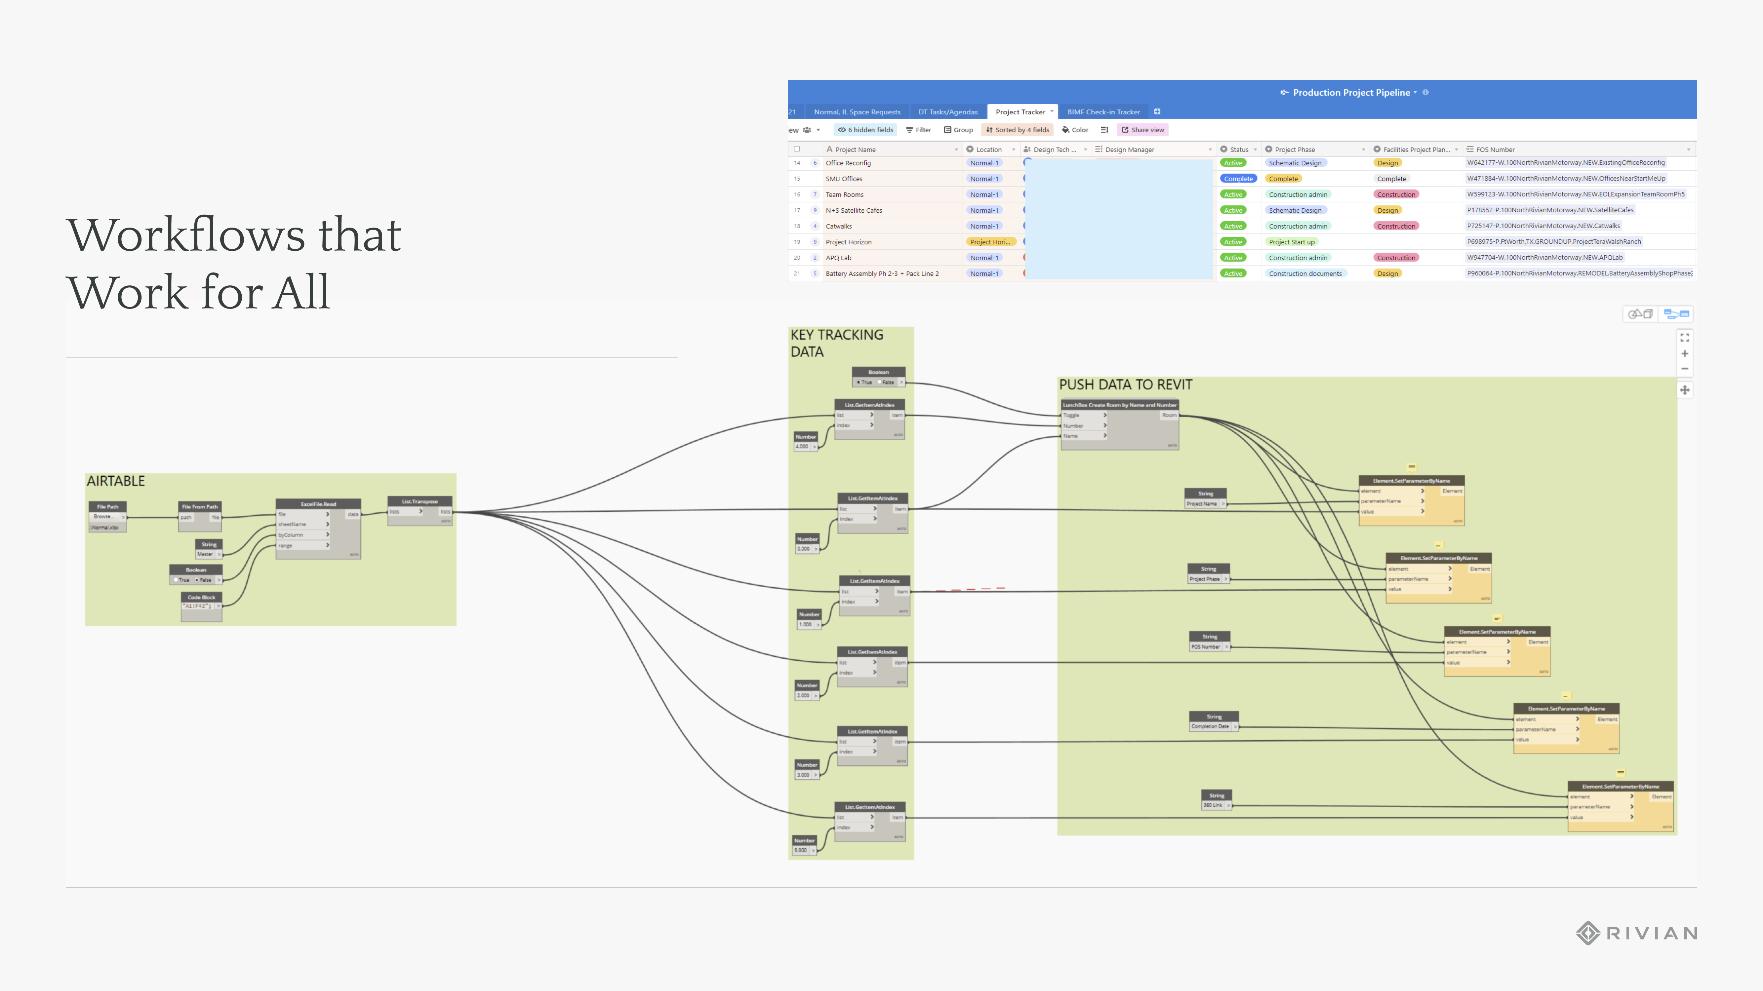
Task: Open the Status column dropdown arrow
Action: coord(1255,150)
